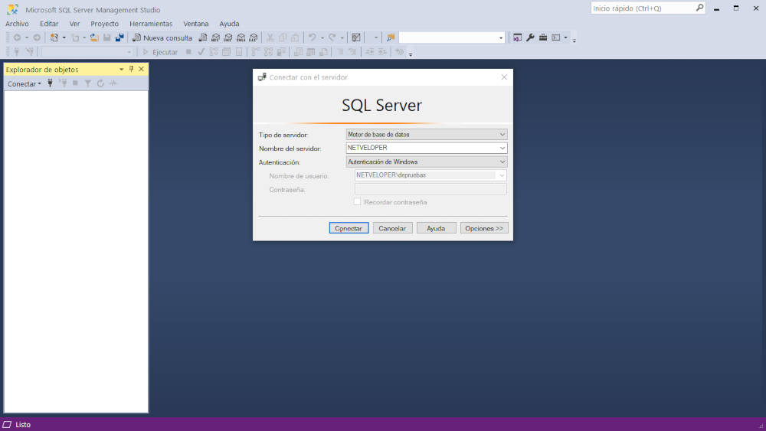The width and height of the screenshot is (766, 431).
Task: Click the activity monitor icon in Object Explorer
Action: pyautogui.click(x=113, y=83)
